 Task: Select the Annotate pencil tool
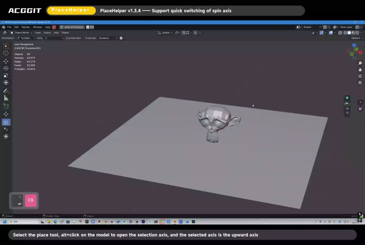point(6,91)
